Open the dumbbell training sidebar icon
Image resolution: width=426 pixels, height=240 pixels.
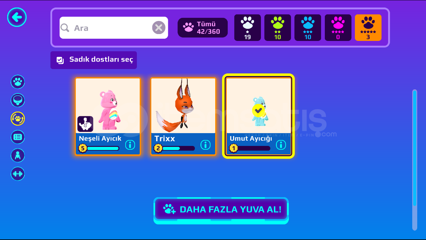click(x=18, y=174)
